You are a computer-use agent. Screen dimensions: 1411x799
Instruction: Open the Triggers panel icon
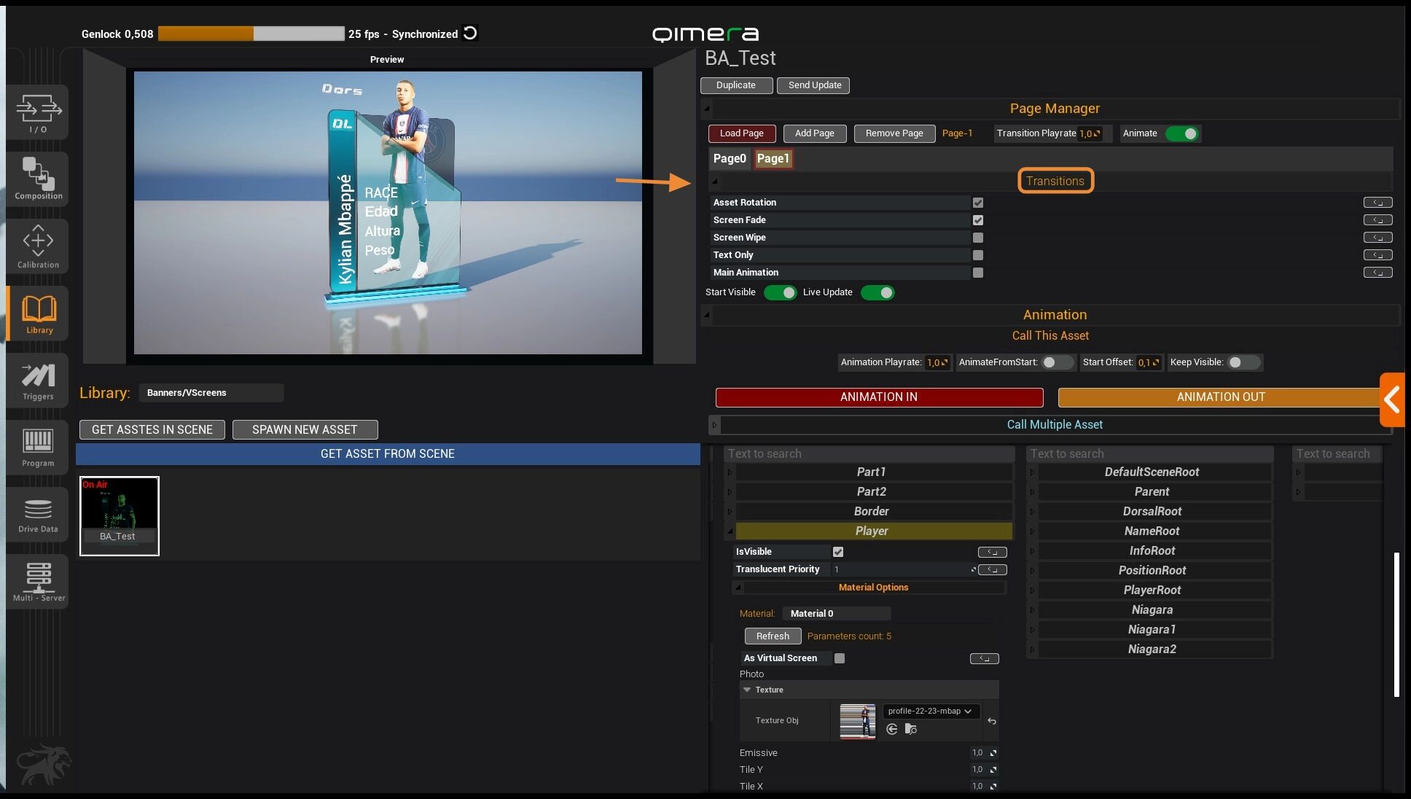pyautogui.click(x=38, y=381)
